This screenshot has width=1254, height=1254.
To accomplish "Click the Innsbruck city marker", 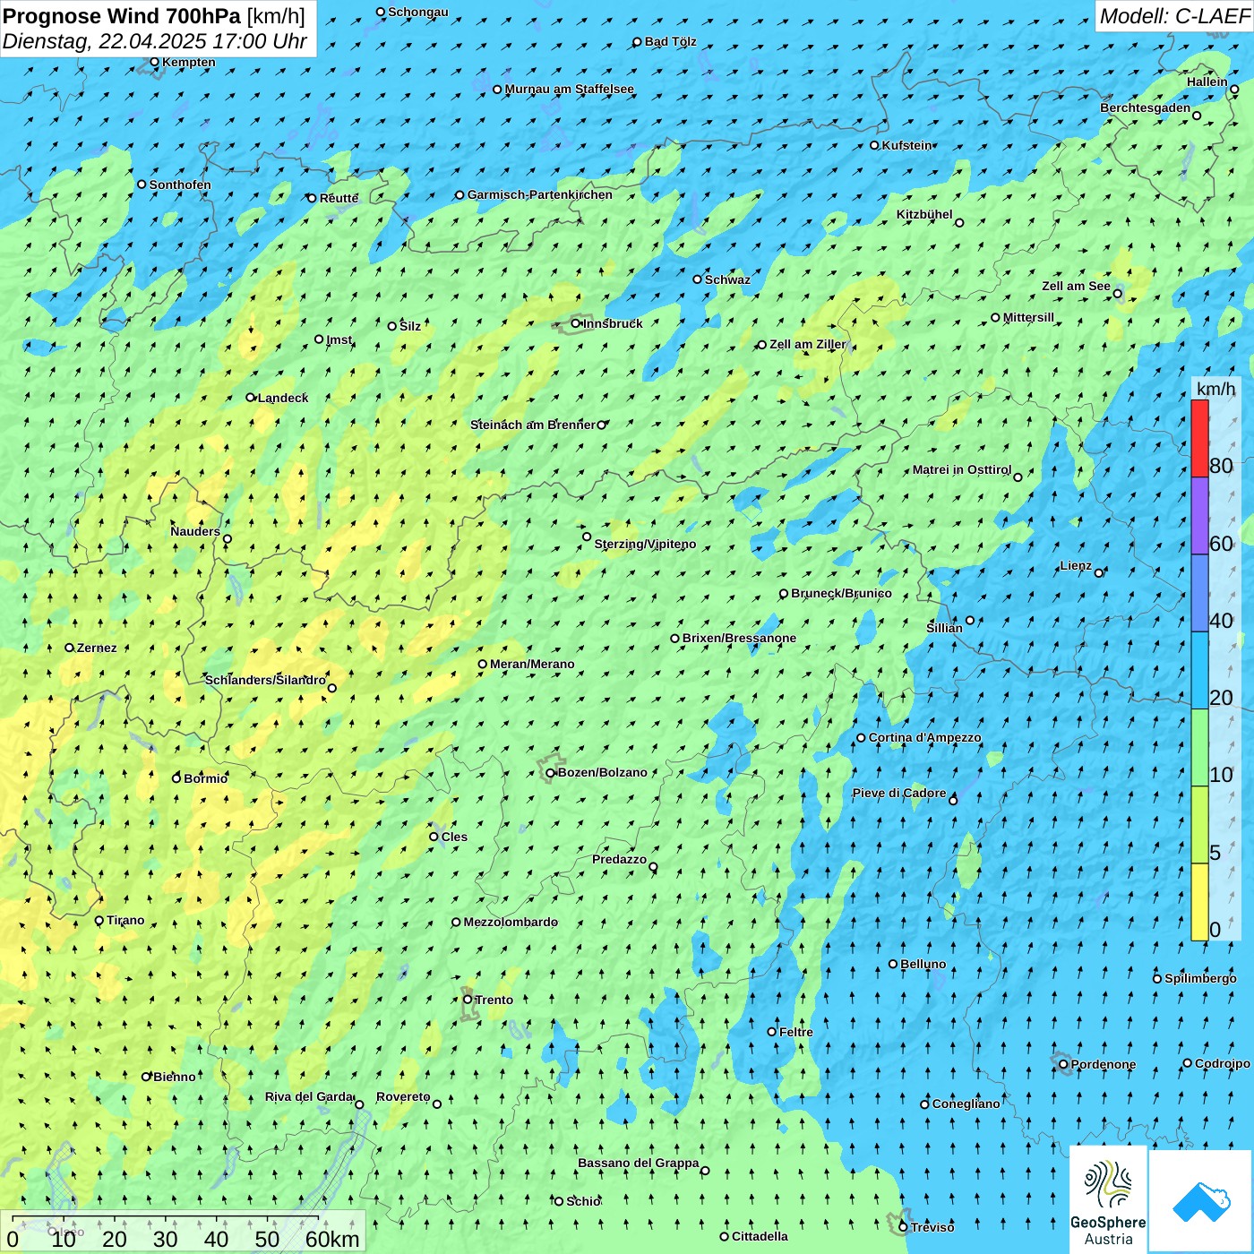I will pyautogui.click(x=576, y=324).
